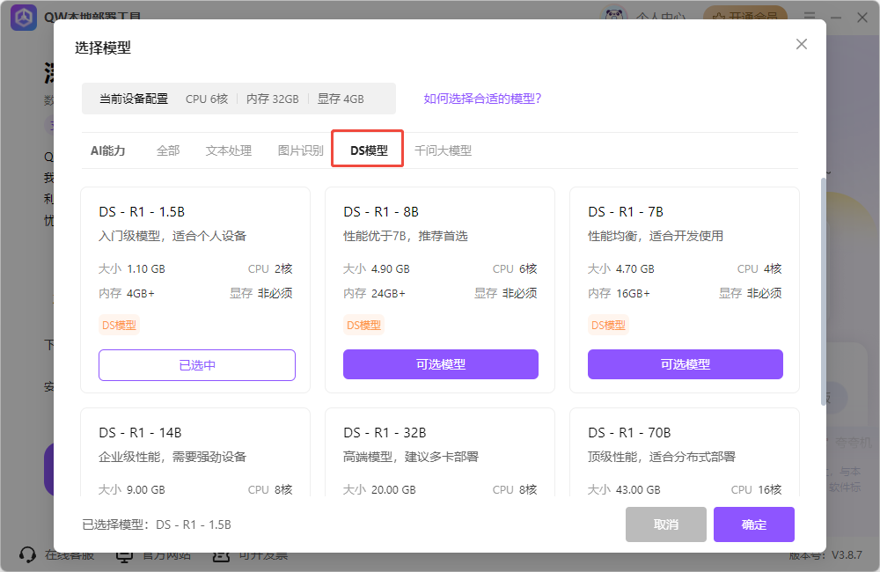Screen dimensions: 880x572
Task: Select the DS模型 tab
Action: pos(369,150)
